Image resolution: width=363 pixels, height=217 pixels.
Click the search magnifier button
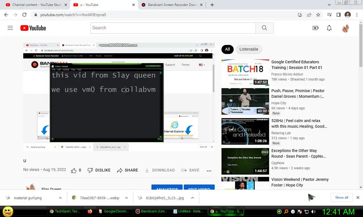click(264, 28)
